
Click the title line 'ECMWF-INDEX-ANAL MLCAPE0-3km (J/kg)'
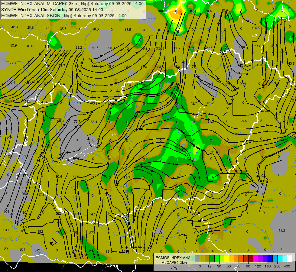(45, 4)
